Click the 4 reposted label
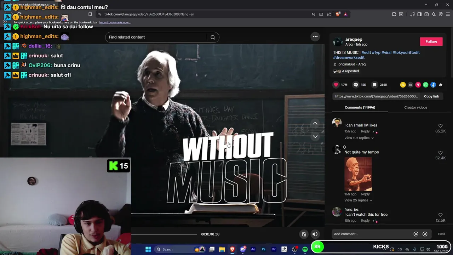 350,71
